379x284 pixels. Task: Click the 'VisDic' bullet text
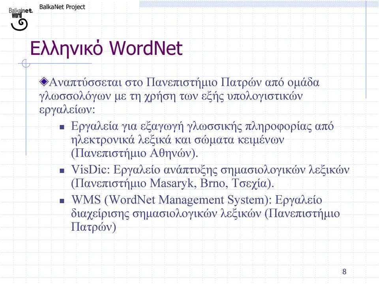[210, 176]
